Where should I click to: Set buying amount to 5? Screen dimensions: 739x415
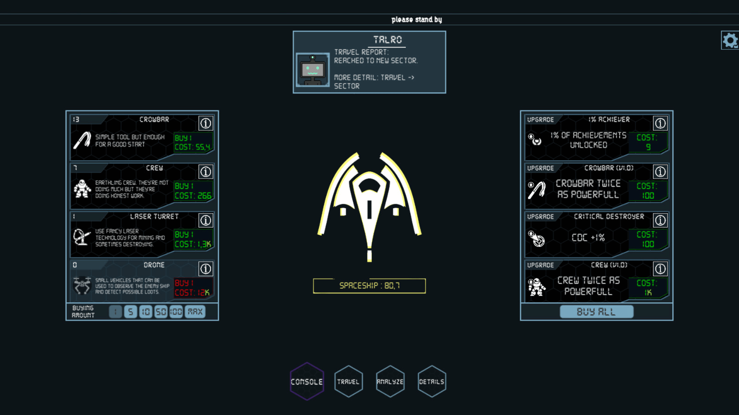[x=130, y=312]
